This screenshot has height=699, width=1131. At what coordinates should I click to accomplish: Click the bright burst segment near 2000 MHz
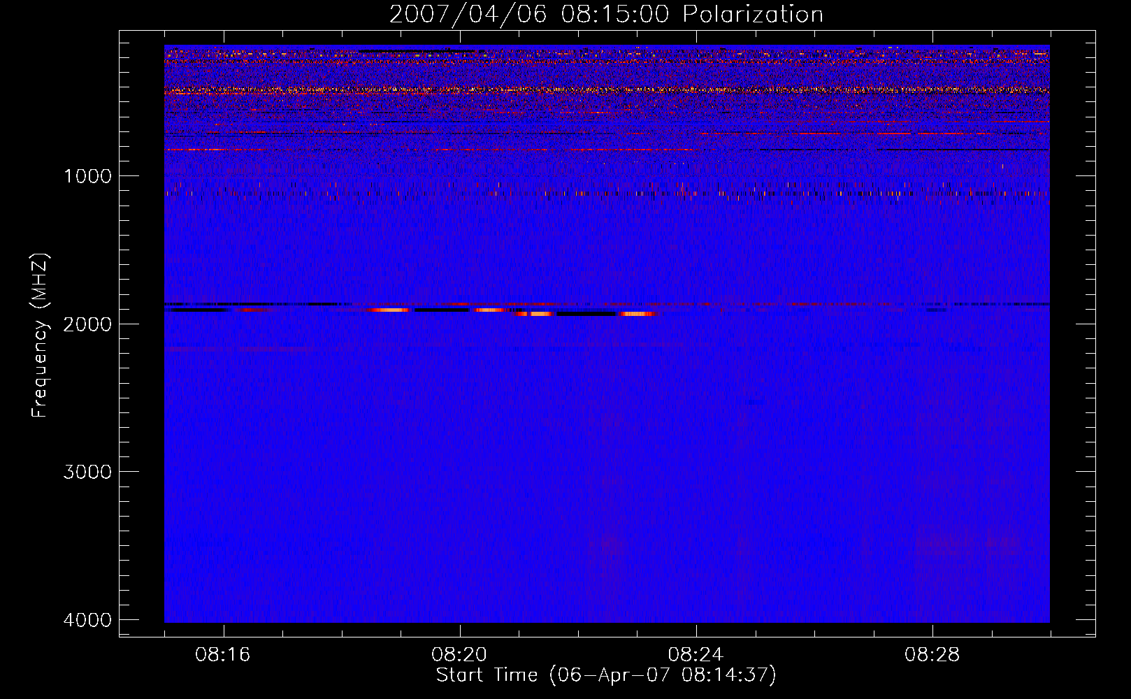pos(586,314)
